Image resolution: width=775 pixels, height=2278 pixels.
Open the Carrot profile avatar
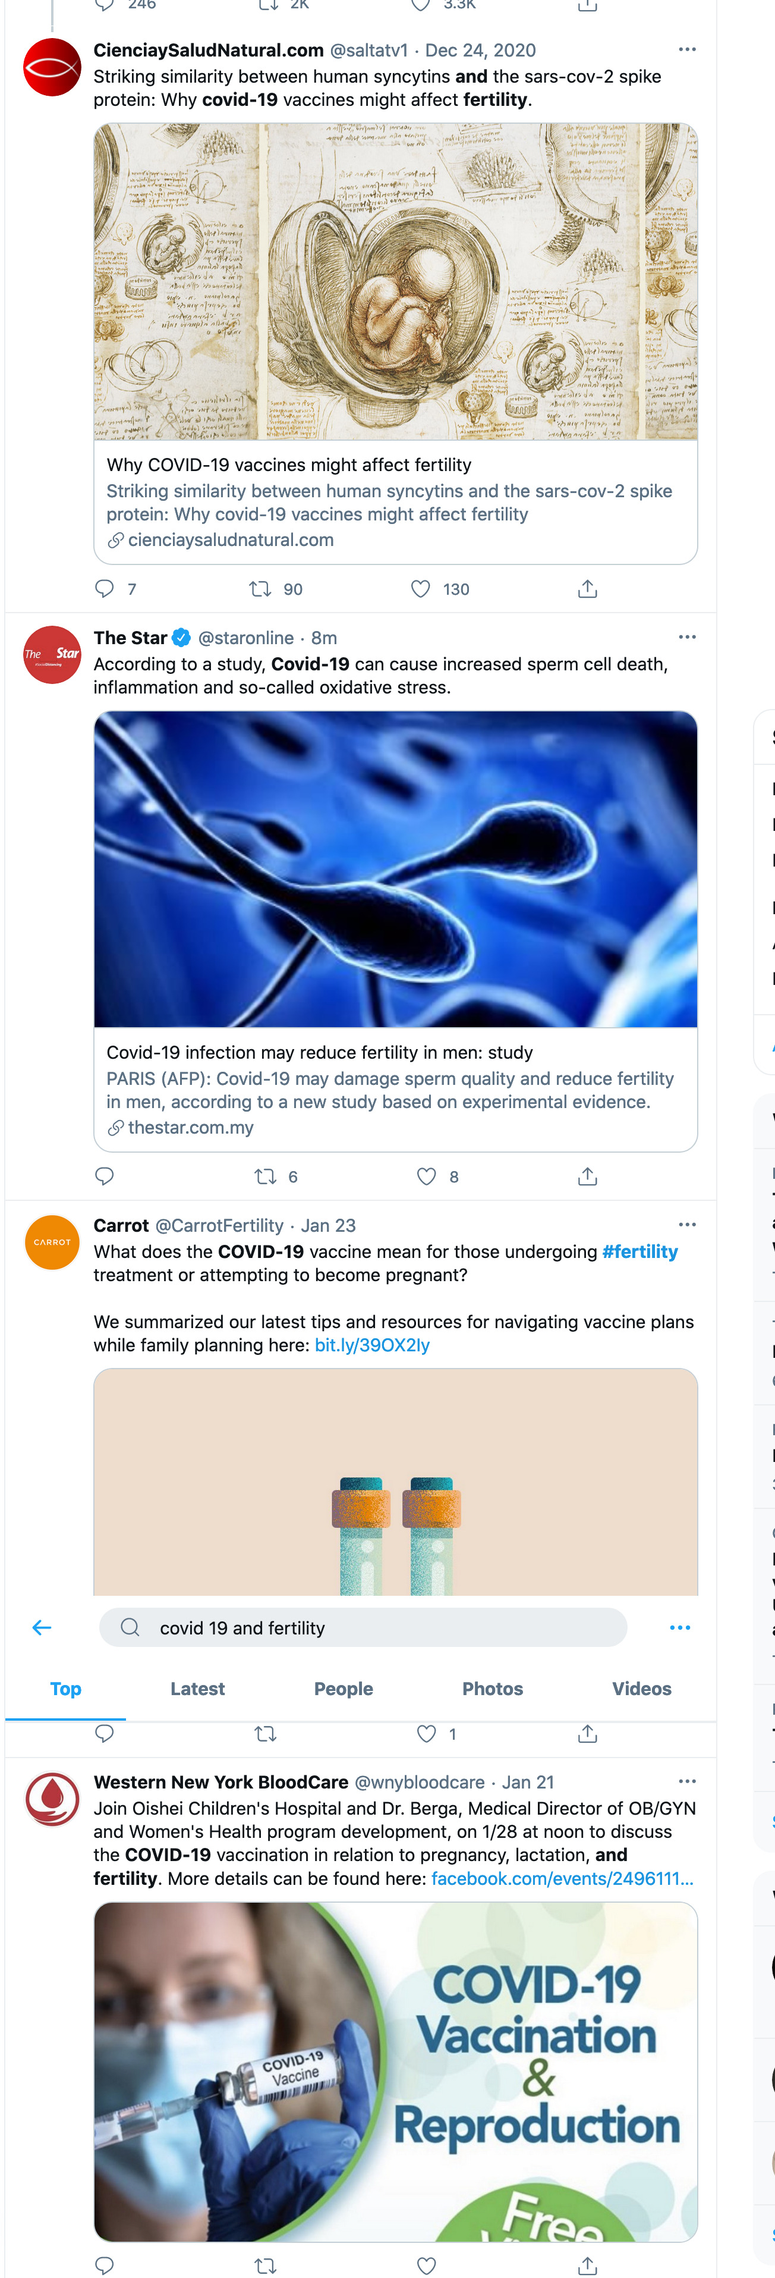click(x=52, y=1242)
